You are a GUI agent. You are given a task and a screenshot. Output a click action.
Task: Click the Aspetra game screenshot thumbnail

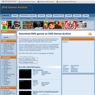[25, 85]
